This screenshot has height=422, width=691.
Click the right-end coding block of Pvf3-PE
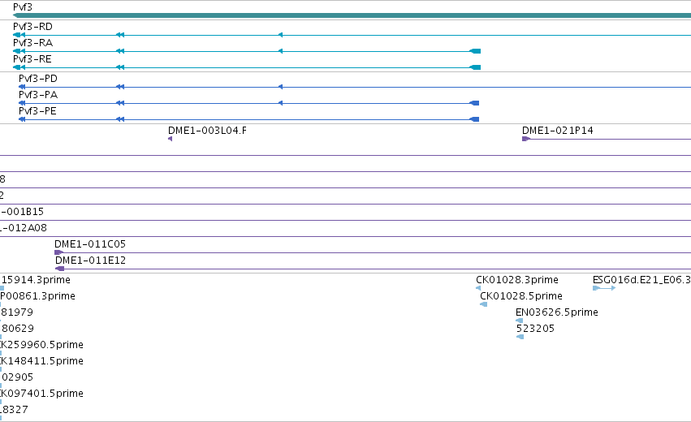point(475,119)
